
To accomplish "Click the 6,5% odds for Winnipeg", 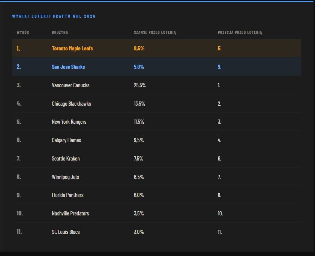I will (x=139, y=177).
